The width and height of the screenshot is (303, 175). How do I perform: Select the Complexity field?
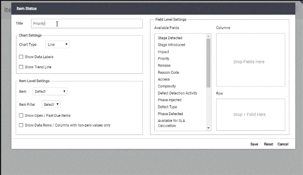pyautogui.click(x=167, y=86)
